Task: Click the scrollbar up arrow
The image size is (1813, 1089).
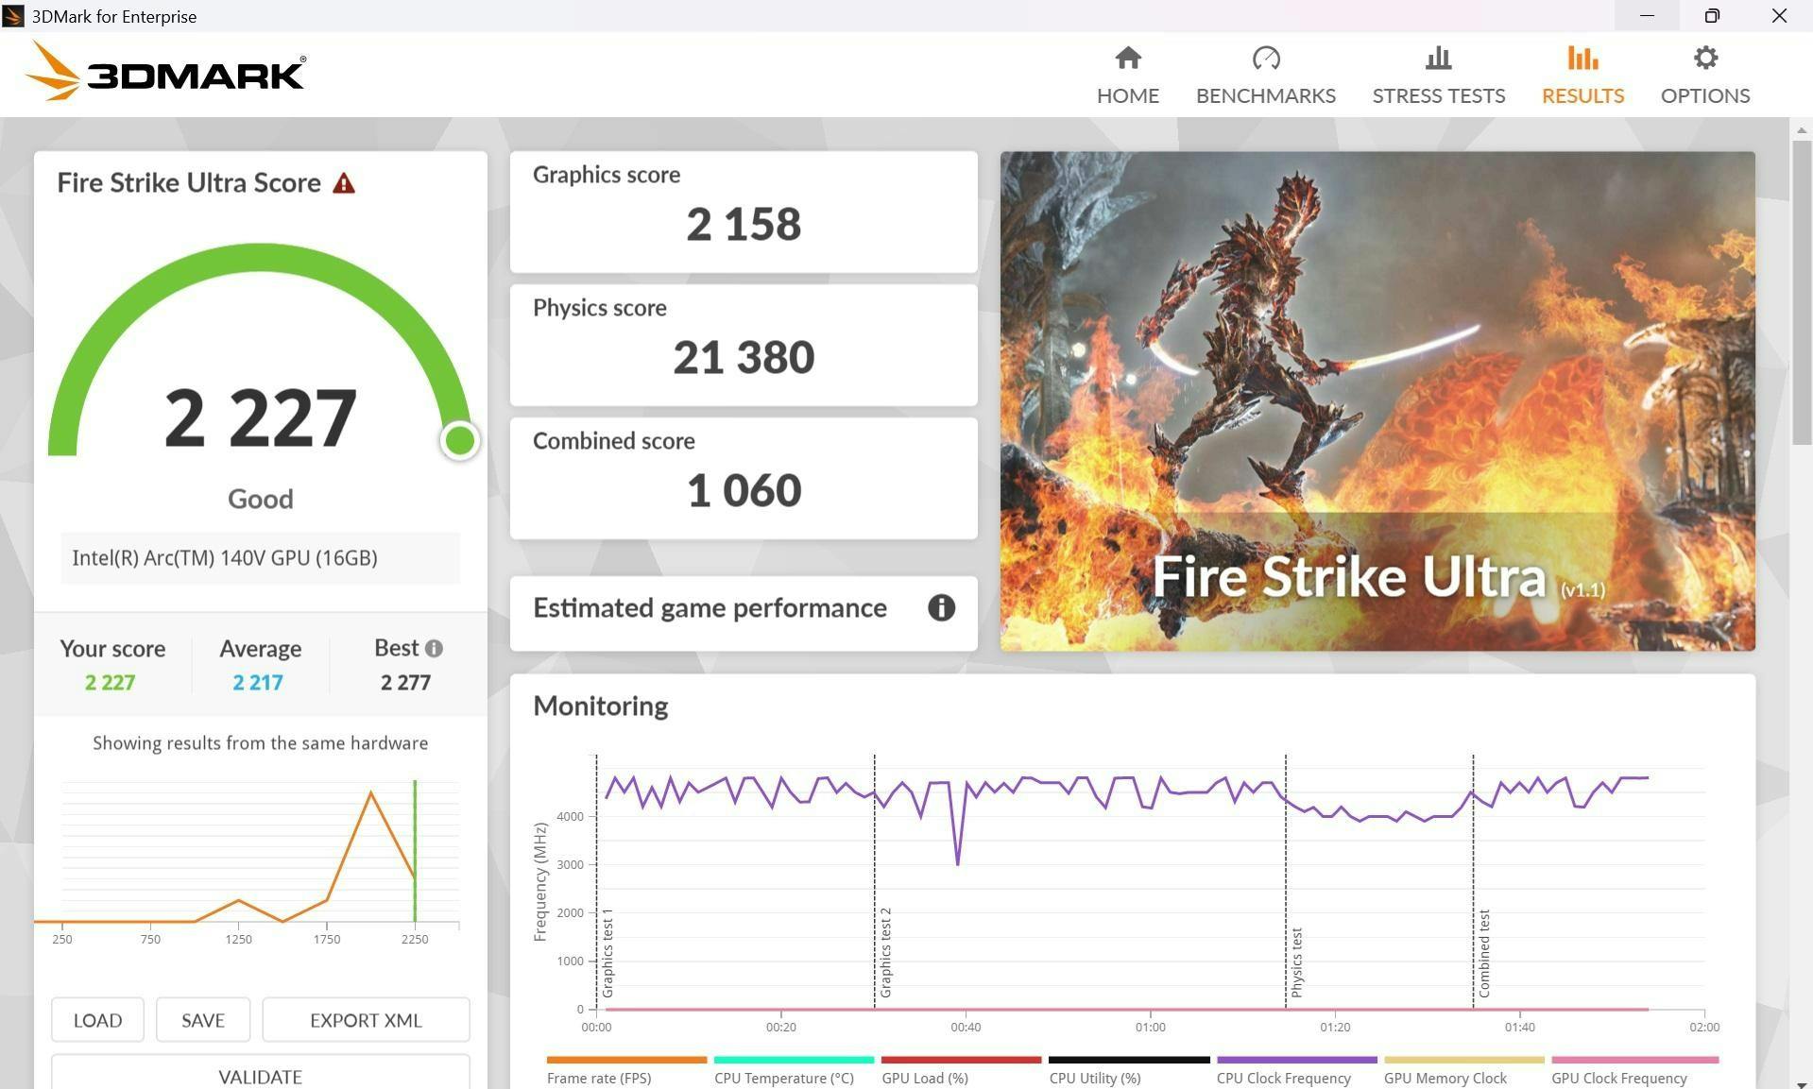Action: click(x=1801, y=129)
